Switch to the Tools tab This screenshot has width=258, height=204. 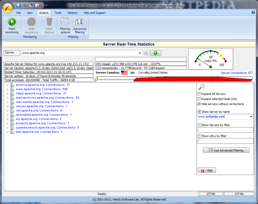click(x=58, y=13)
